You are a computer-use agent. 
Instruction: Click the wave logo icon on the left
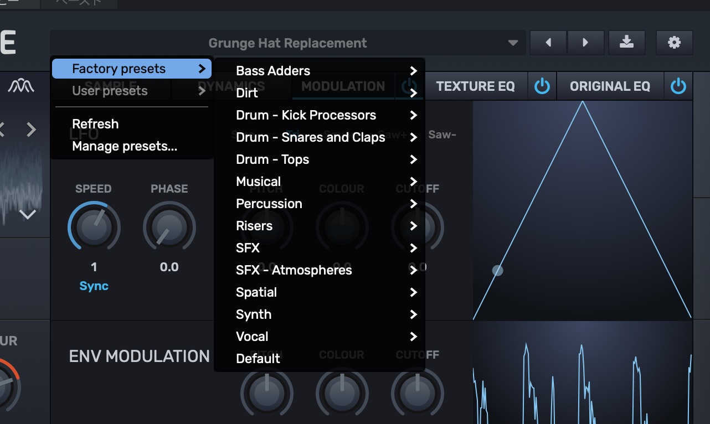click(21, 86)
